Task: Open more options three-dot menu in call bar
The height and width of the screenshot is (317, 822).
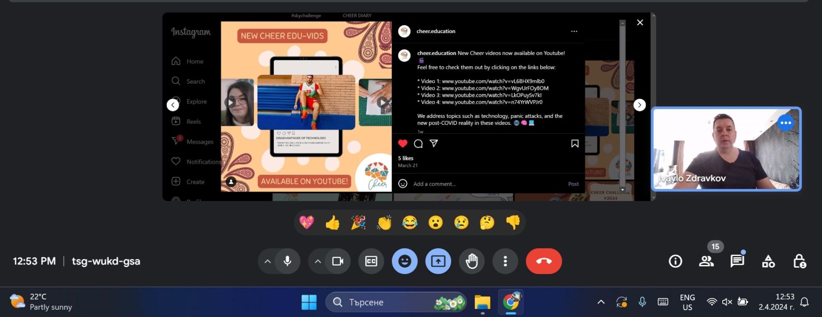Action: click(505, 261)
